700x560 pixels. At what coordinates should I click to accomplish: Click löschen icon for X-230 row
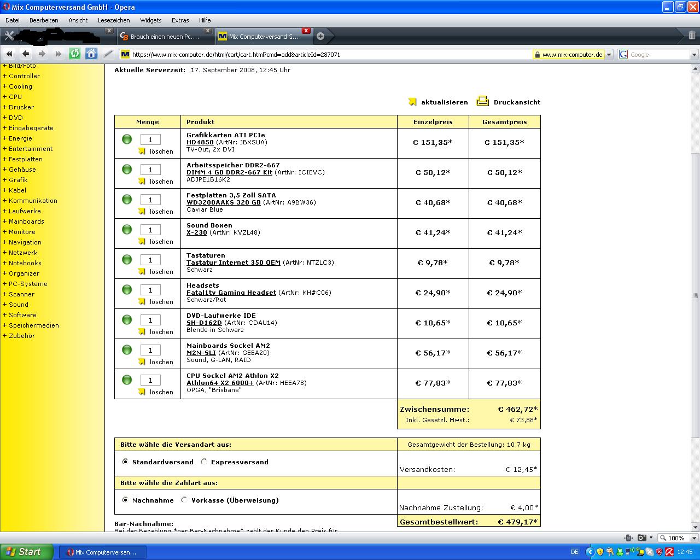[x=142, y=241]
